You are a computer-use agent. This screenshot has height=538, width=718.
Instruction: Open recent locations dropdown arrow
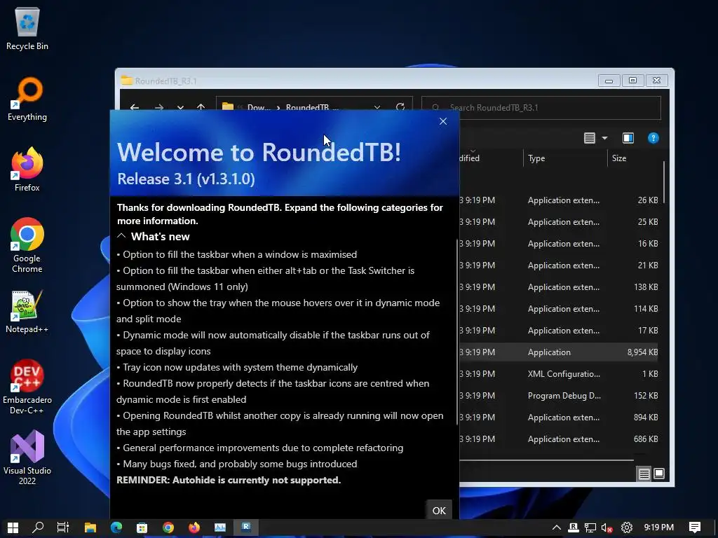[180, 107]
